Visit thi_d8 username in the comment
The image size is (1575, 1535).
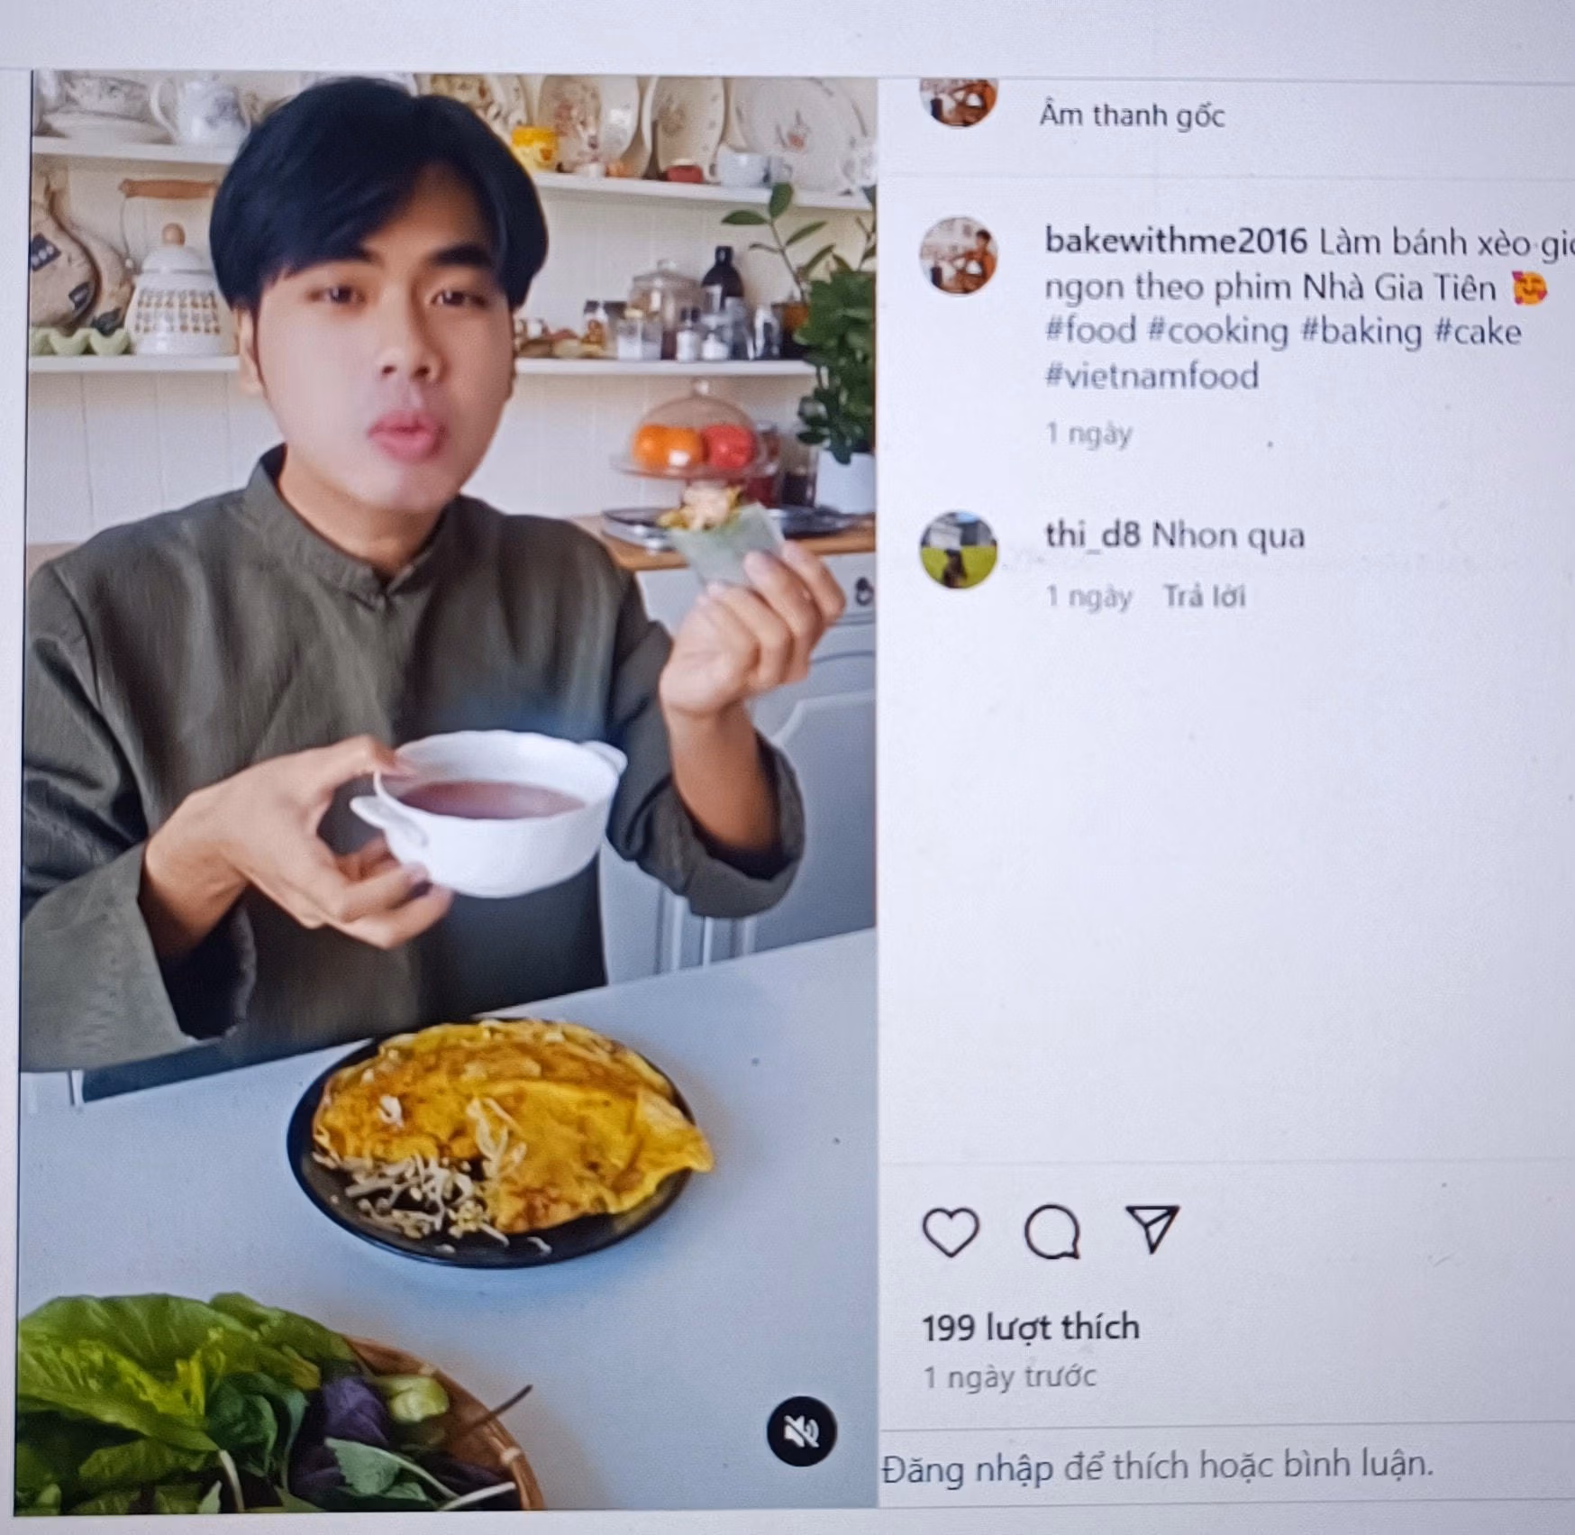click(x=1092, y=535)
